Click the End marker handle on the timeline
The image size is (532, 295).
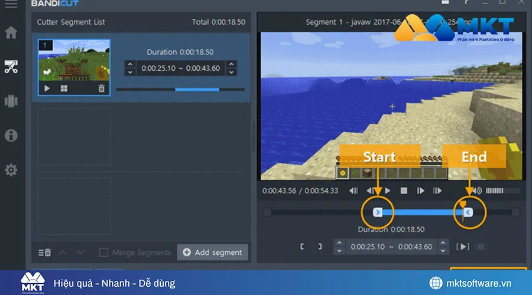[x=468, y=212]
